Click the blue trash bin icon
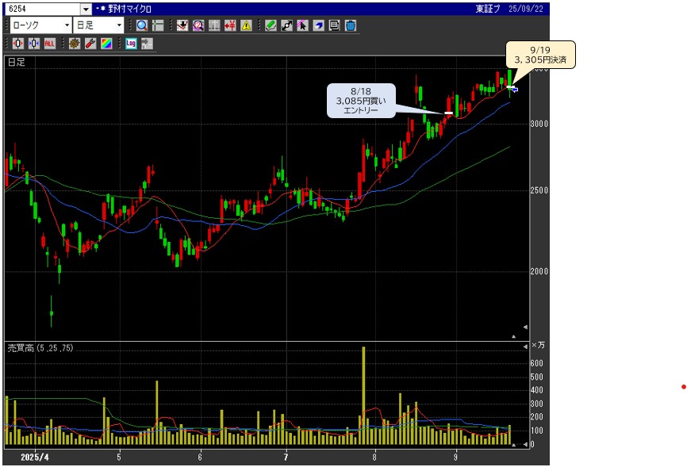The height and width of the screenshot is (467, 687). pos(350,25)
